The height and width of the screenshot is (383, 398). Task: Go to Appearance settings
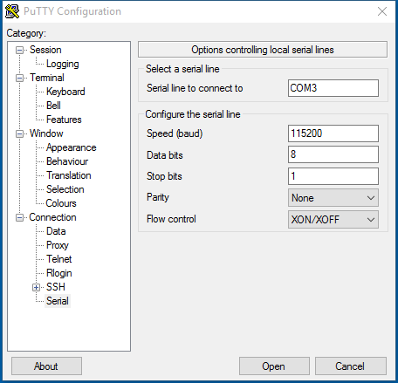72,147
